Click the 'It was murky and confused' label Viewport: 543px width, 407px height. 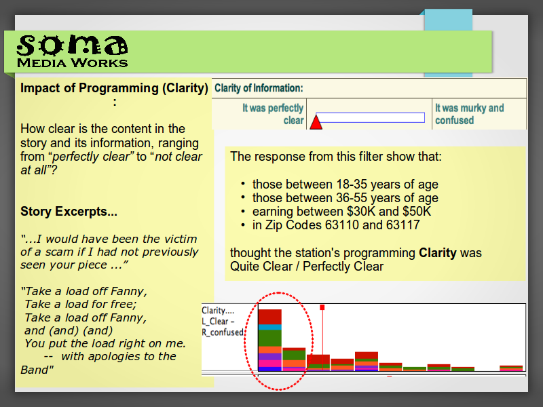(469, 114)
